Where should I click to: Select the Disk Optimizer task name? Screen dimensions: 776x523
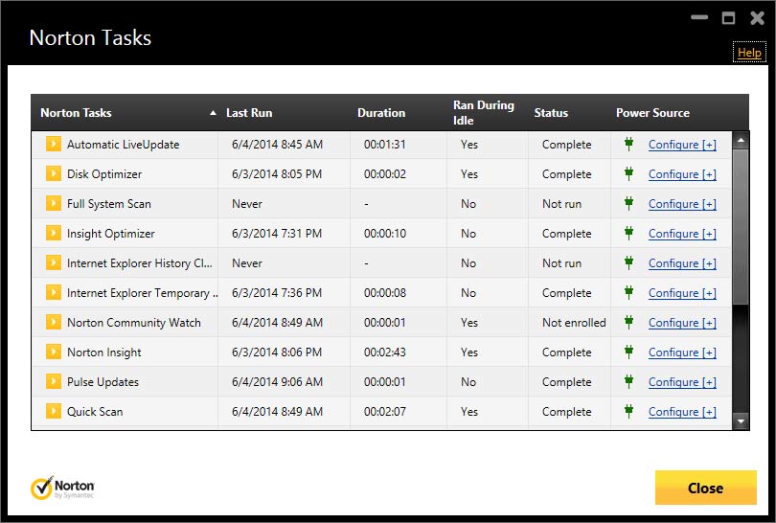click(x=104, y=174)
